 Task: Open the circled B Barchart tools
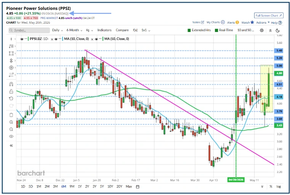tap(11, 68)
